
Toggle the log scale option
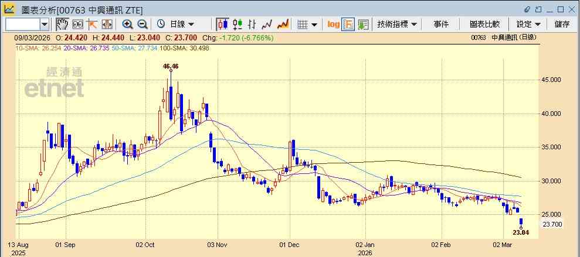pos(333,25)
